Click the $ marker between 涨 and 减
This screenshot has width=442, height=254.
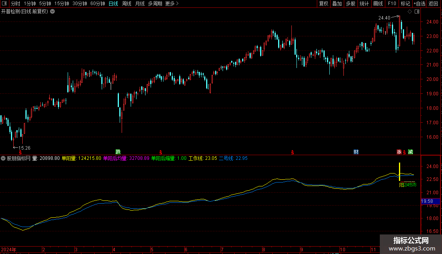[x=404, y=152]
